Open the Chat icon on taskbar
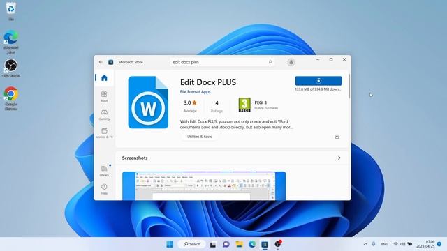The width and height of the screenshot is (447, 251). point(226,244)
